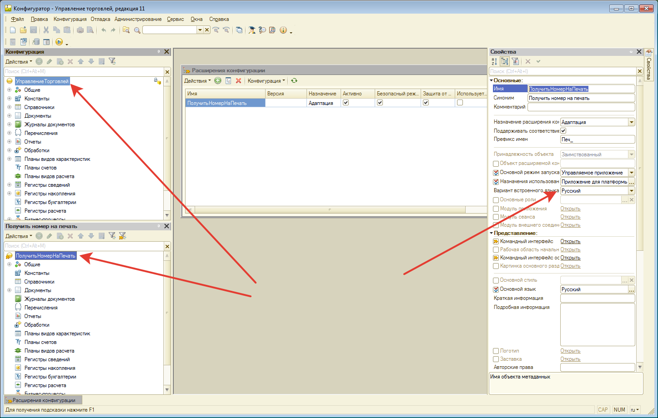This screenshot has width=658, height=418.
Task: Click red delete X in Расширения конфигурации window
Action: (x=238, y=80)
